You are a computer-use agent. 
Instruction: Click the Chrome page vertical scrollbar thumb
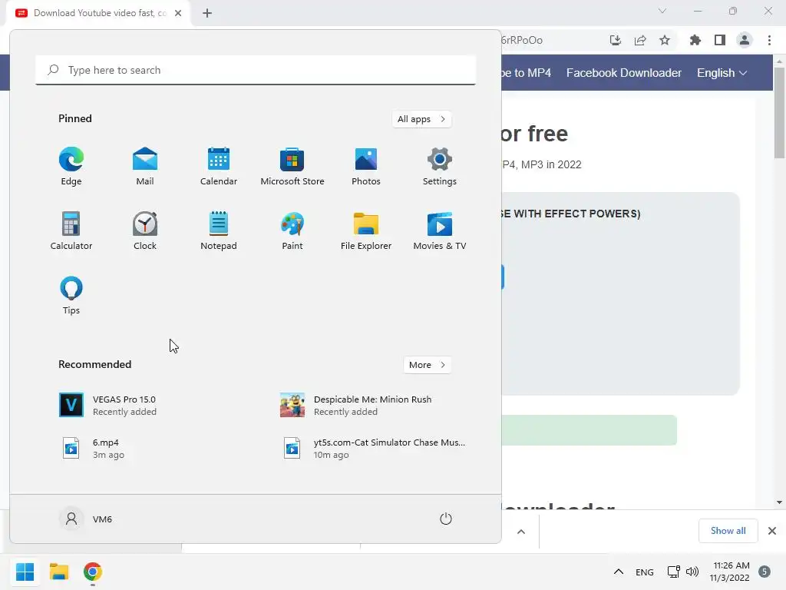[x=779, y=112]
